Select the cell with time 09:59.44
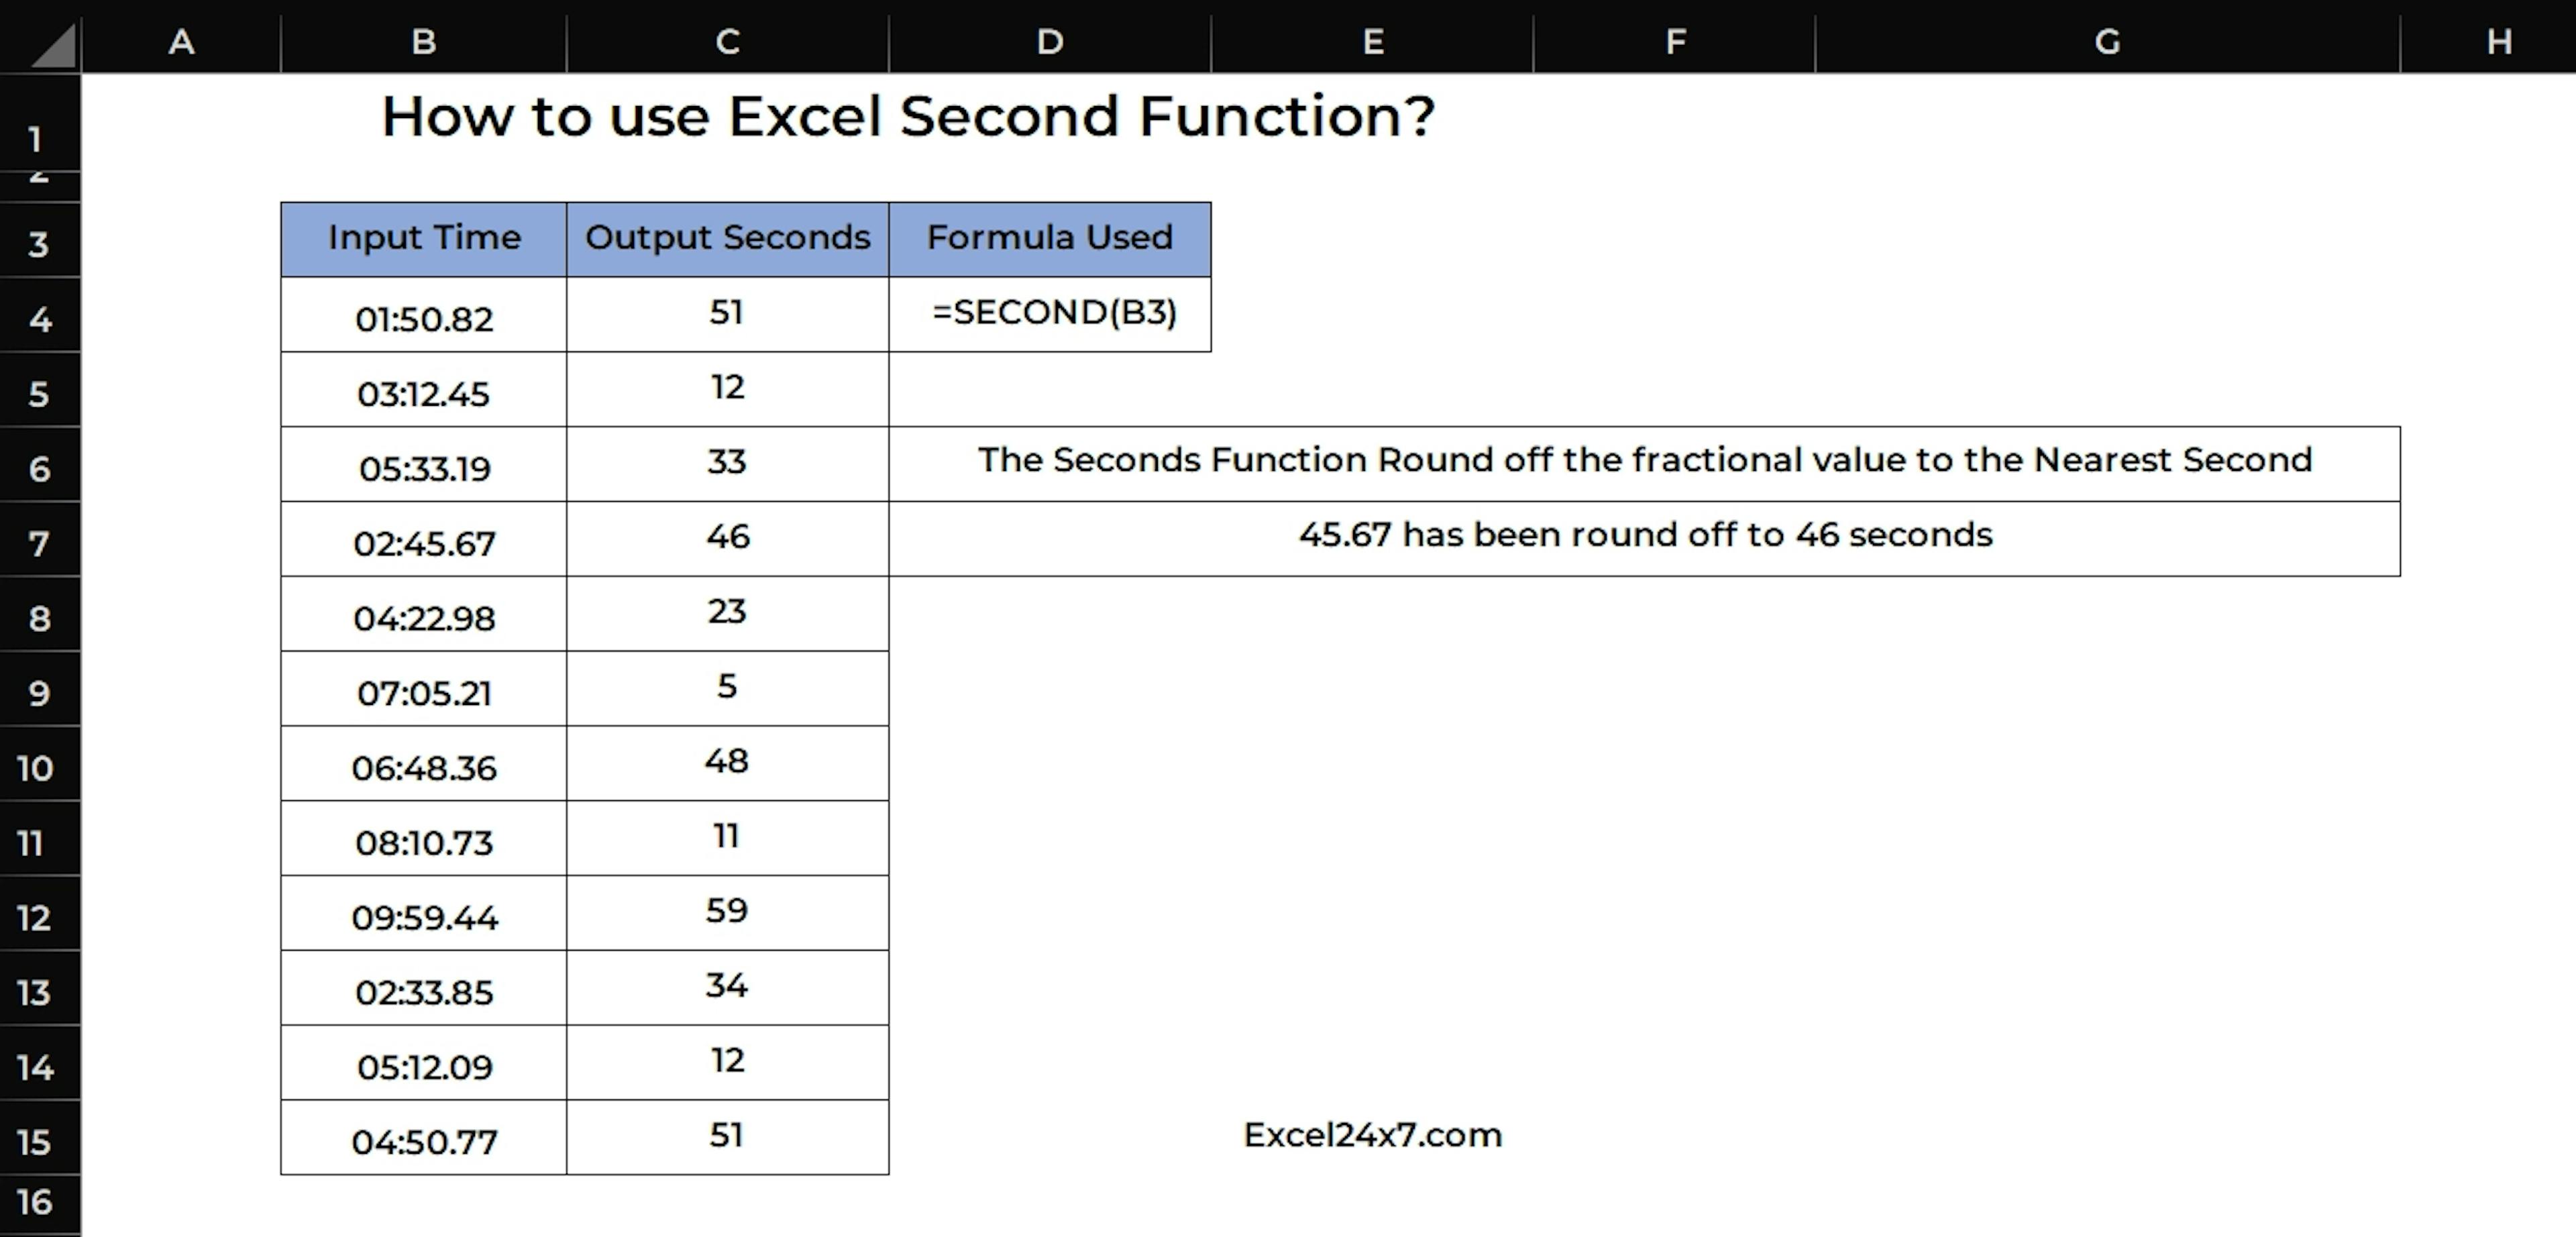The height and width of the screenshot is (1237, 2576). coord(424,917)
